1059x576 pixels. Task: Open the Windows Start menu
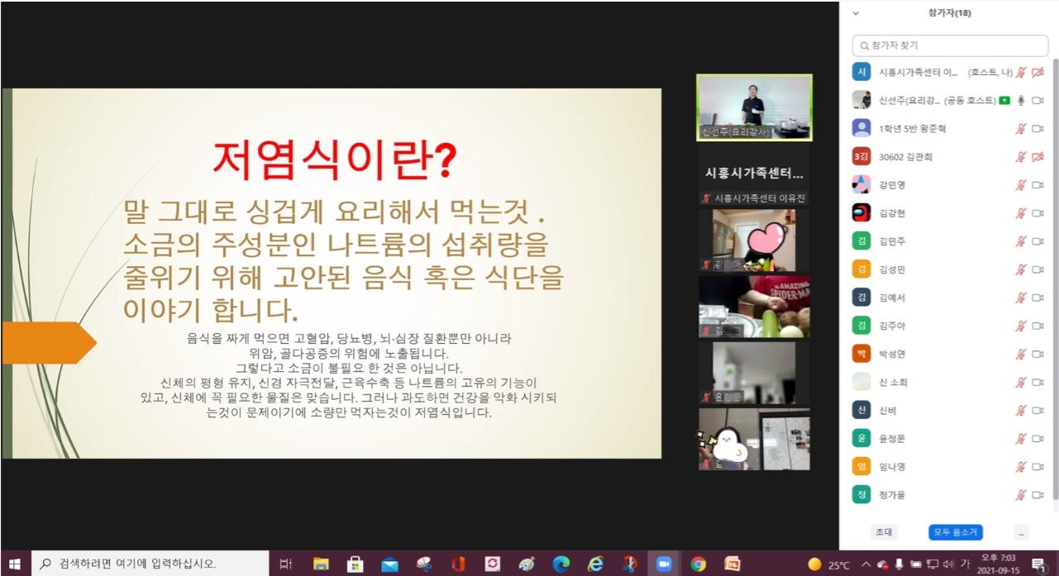click(x=14, y=564)
